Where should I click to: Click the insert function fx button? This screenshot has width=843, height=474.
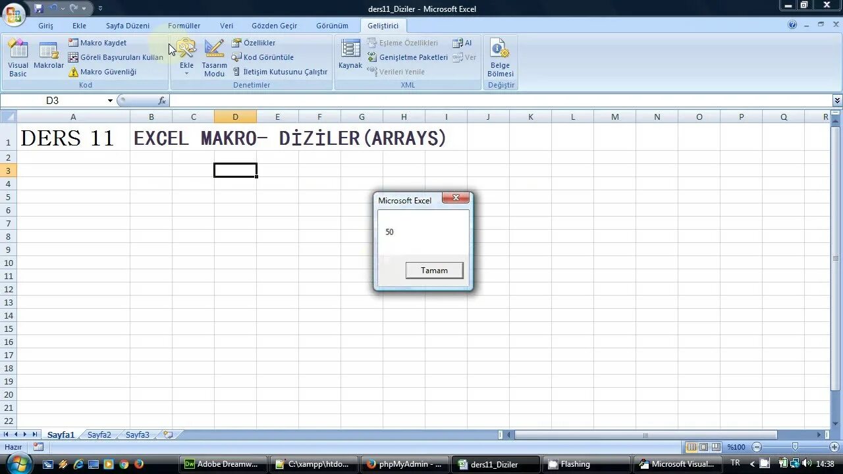[x=162, y=101]
